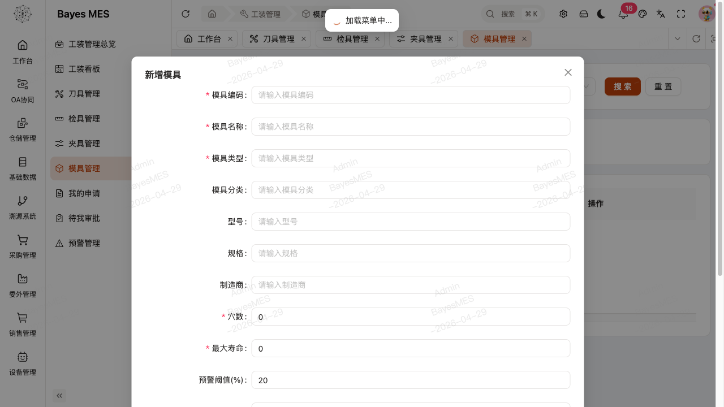
Task: Open 溯源系统 module
Action: (x=23, y=208)
